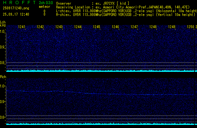Click the Lch 0.9 frequency tick

point(3,47)
